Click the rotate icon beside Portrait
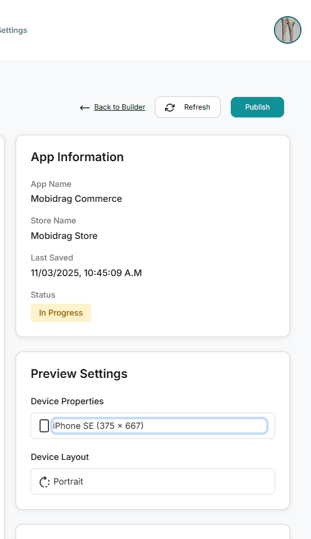 click(44, 482)
